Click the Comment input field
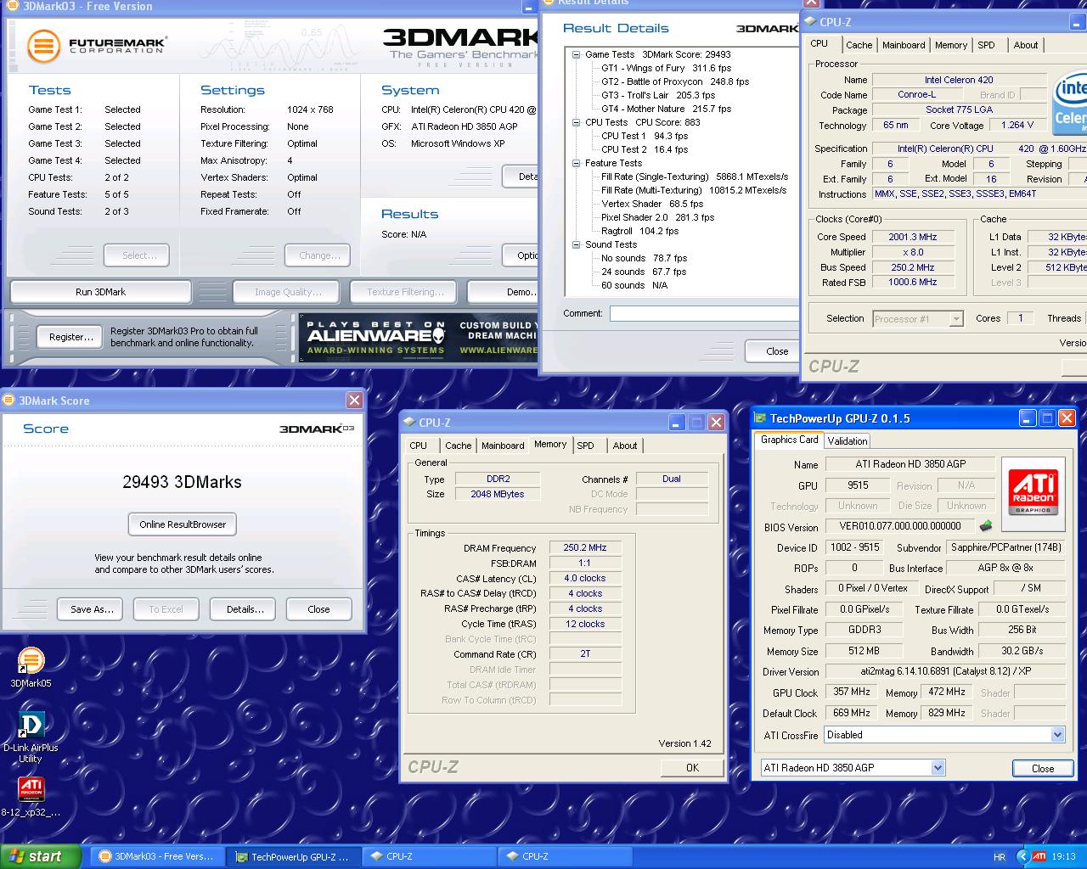Screen dimensions: 1087x869 tap(703, 314)
